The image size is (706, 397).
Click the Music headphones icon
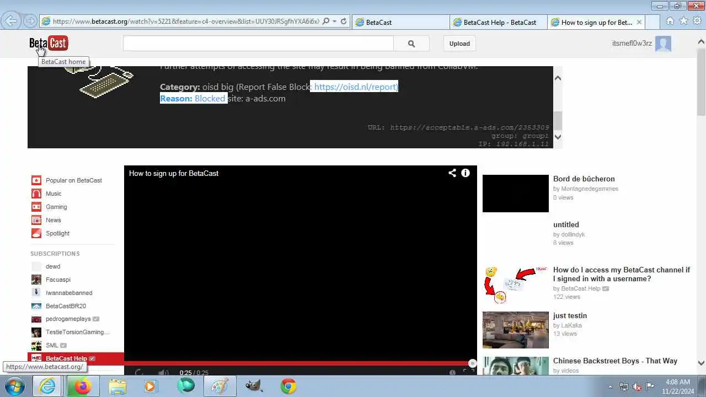tap(36, 194)
